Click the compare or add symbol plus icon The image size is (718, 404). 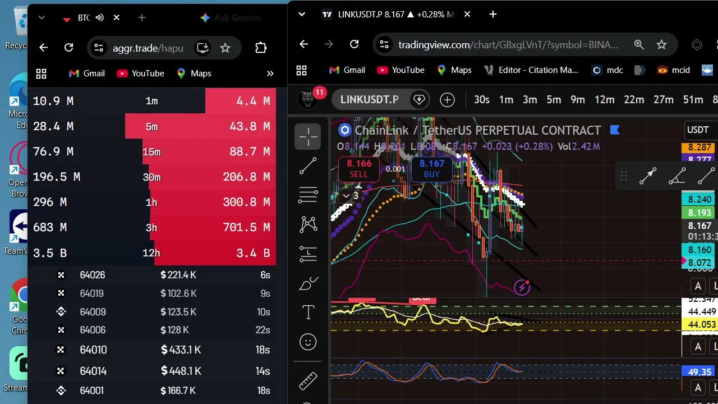(x=447, y=100)
